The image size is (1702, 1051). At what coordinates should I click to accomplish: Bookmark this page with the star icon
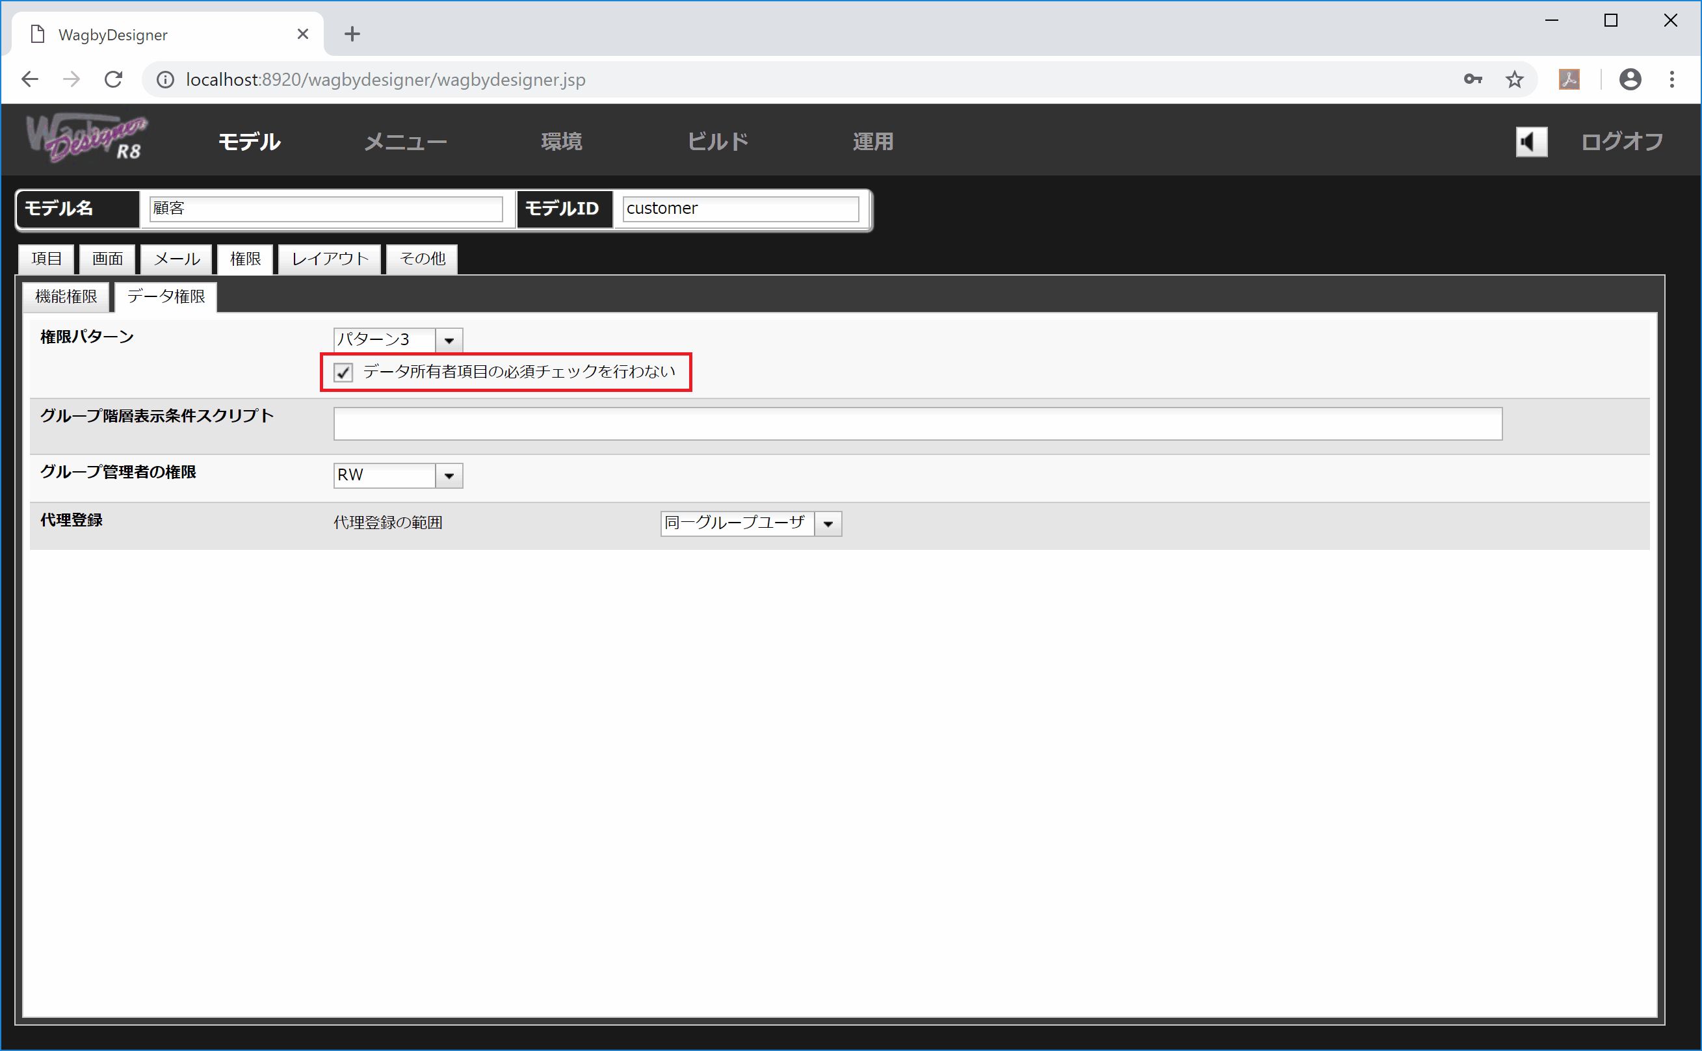click(1514, 79)
